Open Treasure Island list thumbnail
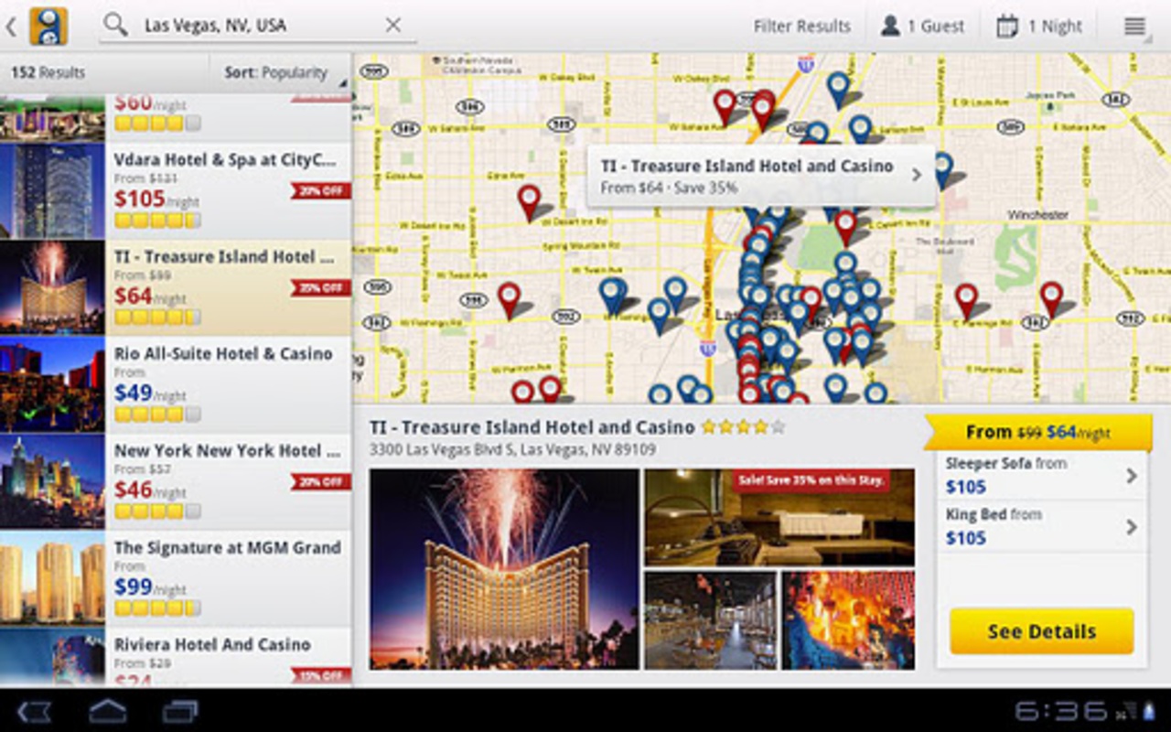 click(52, 287)
